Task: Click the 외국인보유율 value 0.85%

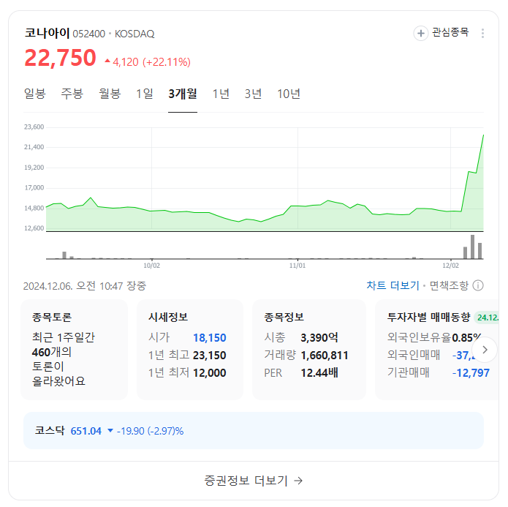Action: tap(466, 338)
